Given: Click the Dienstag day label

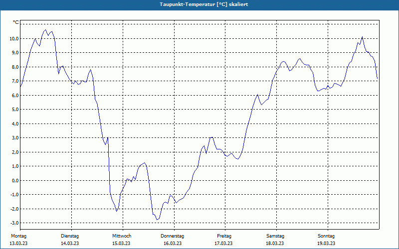Looking at the screenshot, I should 70,236.
